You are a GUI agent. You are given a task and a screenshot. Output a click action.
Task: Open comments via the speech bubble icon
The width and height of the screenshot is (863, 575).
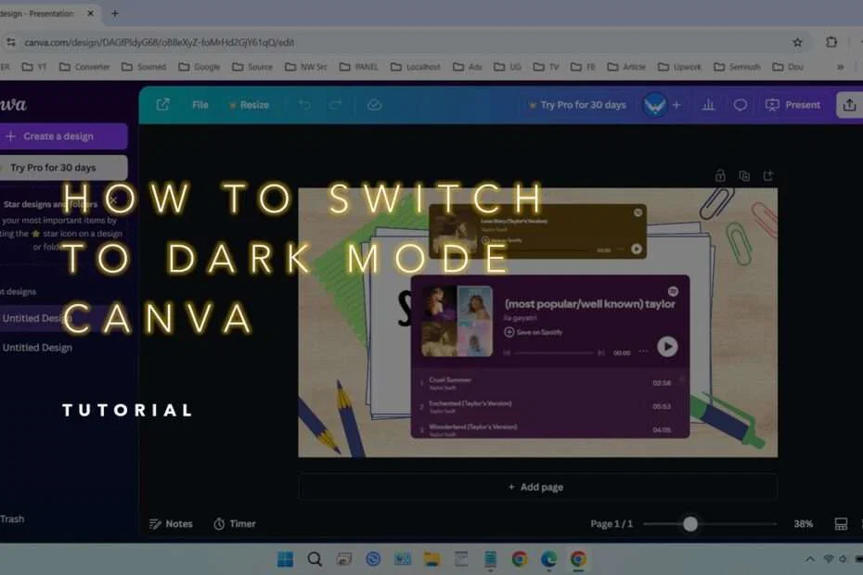coord(739,105)
